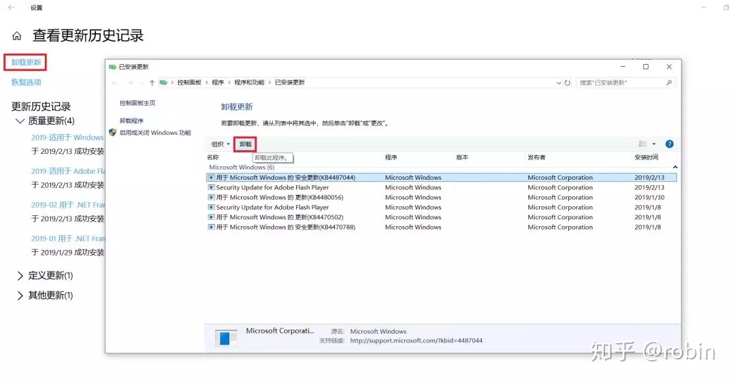Screen dimensions: 735x382
Task: Open the address bar history dropdown
Action: tap(559, 83)
